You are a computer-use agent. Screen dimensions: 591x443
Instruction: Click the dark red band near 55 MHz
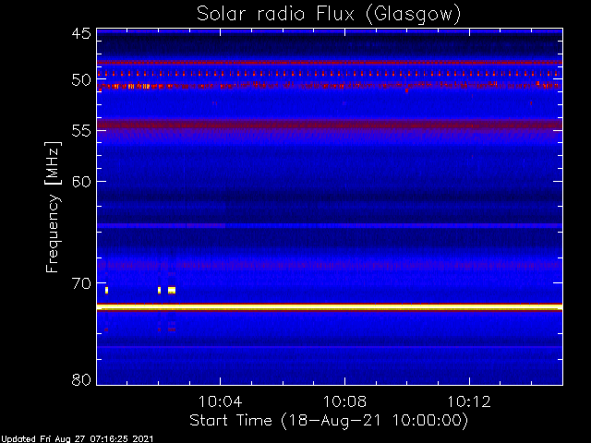coord(330,124)
